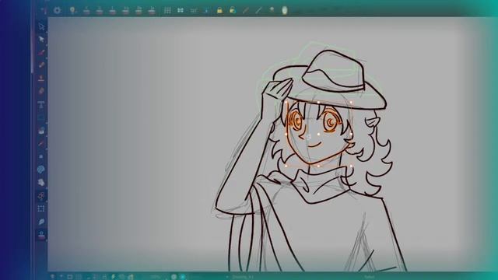The image size is (498, 280).
Task: Select the outline arrow Select tool
Action: click(x=41, y=26)
